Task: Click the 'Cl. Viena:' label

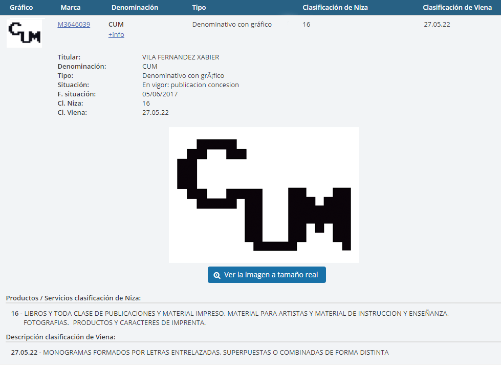Action: click(72, 113)
